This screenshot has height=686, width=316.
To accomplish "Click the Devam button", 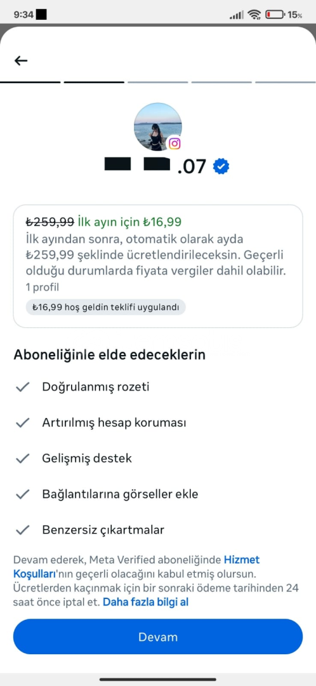I will point(158,636).
